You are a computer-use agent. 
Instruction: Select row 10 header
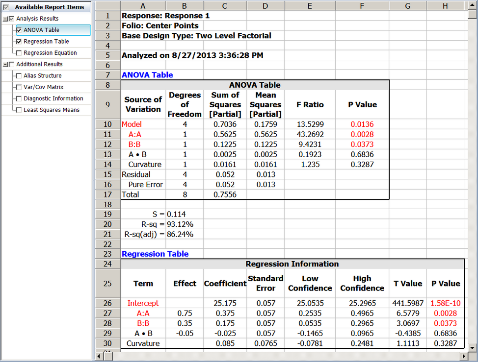pyautogui.click(x=107, y=124)
